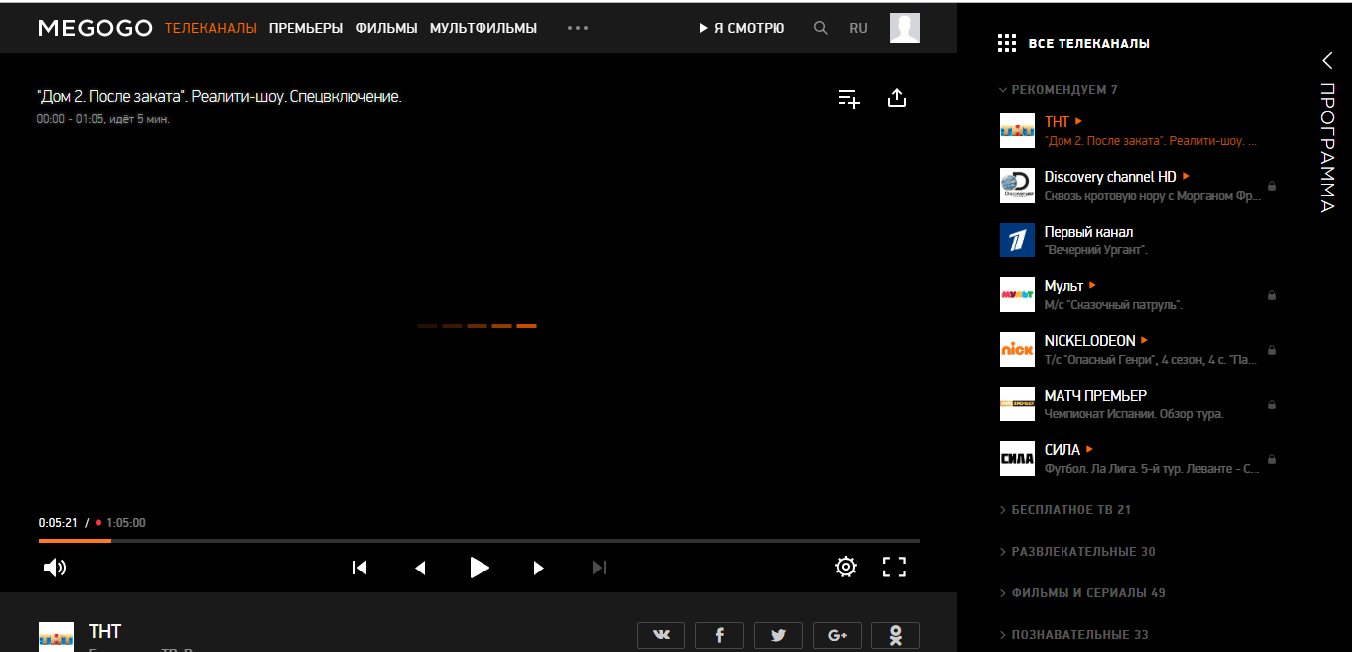Click the skip-to-live end button

click(x=599, y=568)
